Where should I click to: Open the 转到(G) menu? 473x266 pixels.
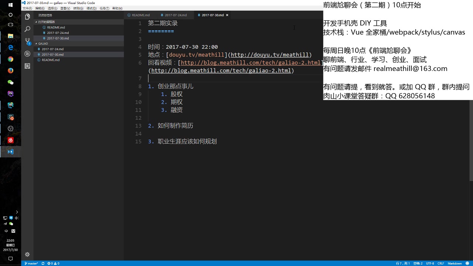(78, 8)
